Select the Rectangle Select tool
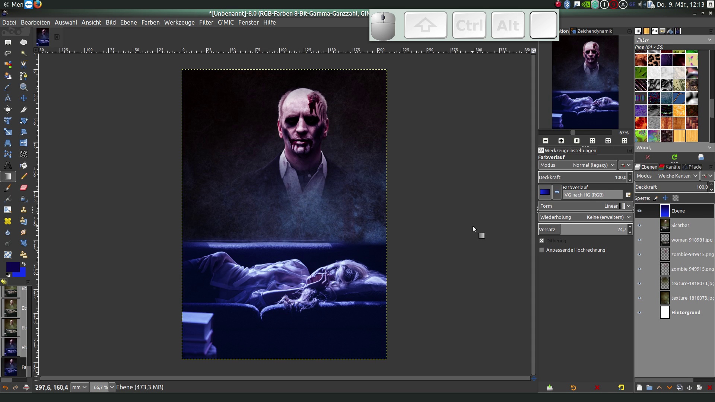715x402 pixels. pos(8,42)
